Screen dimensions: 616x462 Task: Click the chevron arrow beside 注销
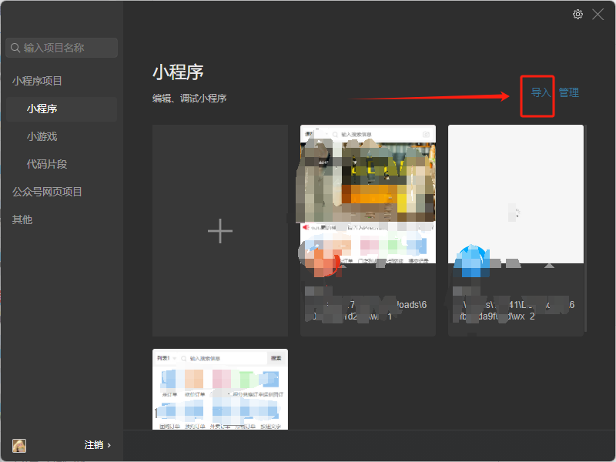(x=109, y=445)
